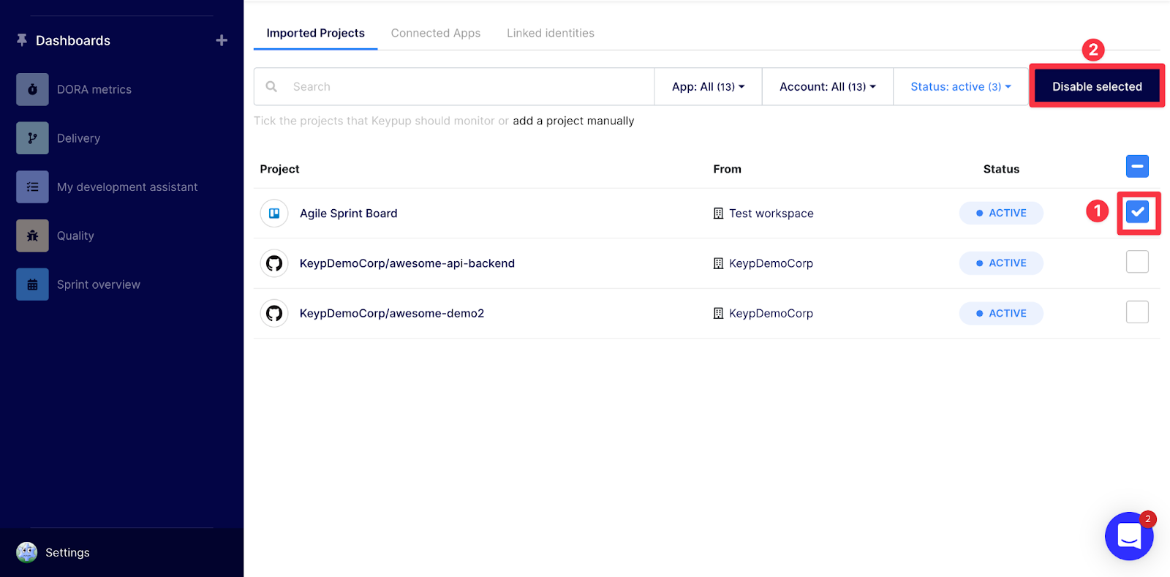Click My development assistant list icon
The height and width of the screenshot is (577, 1170).
coord(32,187)
